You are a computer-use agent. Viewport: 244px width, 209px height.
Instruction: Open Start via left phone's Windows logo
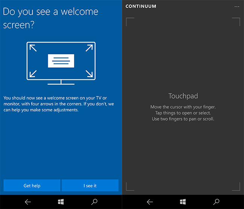(x=61, y=202)
